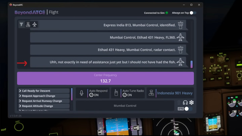Click the pilot avatar icon
Image resolution: width=242 pixels, height=136 pixels.
coord(151,93)
